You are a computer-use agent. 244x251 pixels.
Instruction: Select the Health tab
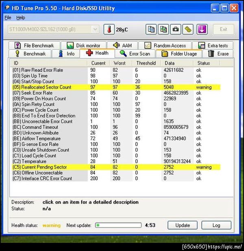point(97,53)
